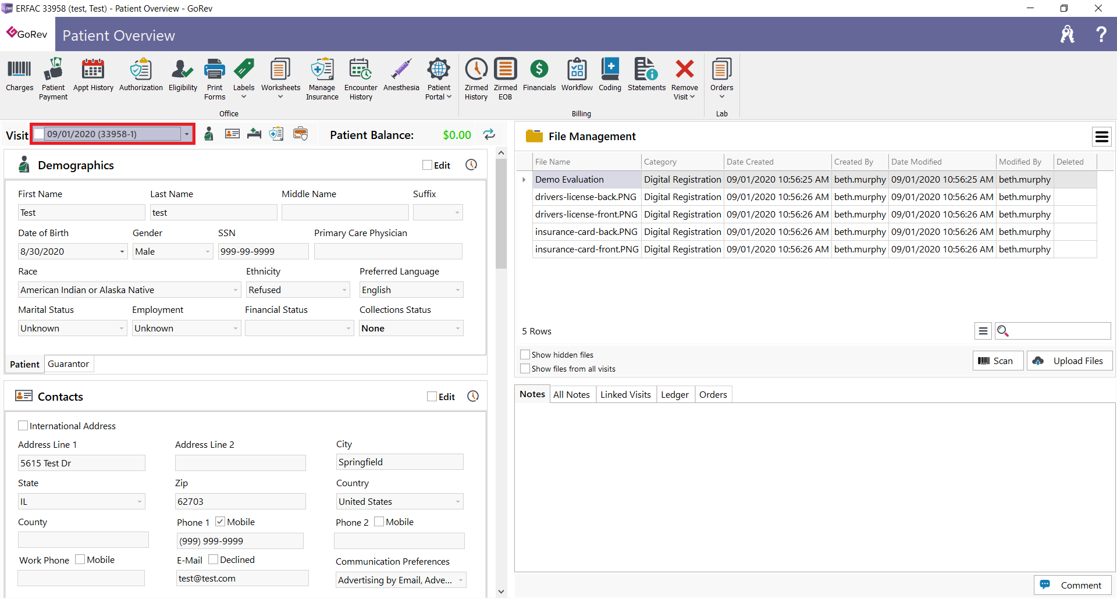Check patient Eligibility
This screenshot has height=599, width=1117.
(x=183, y=75)
